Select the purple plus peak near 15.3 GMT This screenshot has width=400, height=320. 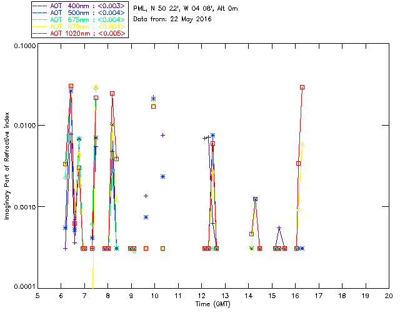coord(279,228)
